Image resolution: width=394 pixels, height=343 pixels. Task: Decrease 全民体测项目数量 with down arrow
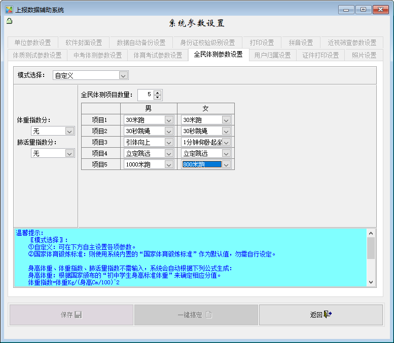coord(157,97)
